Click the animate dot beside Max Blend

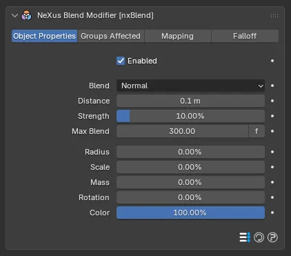click(x=272, y=131)
